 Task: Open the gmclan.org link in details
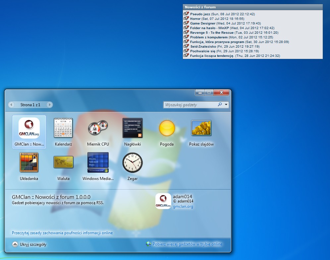pyautogui.click(x=183, y=206)
